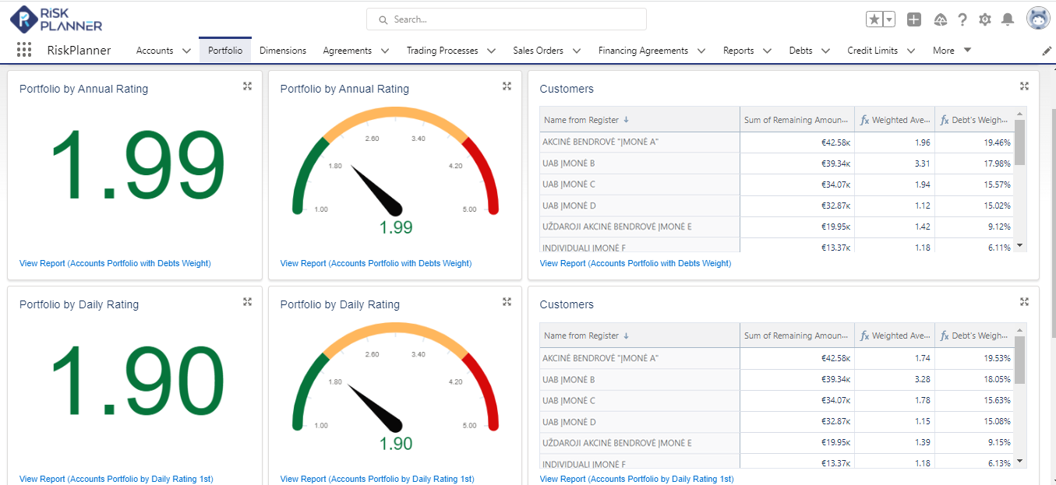Open the Trading Processes tab
Screen dimensions: 1056x485
pos(443,51)
